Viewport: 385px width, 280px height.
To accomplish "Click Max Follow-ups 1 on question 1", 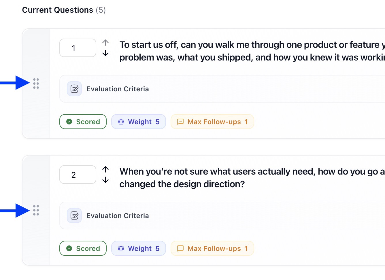I will tap(212, 122).
